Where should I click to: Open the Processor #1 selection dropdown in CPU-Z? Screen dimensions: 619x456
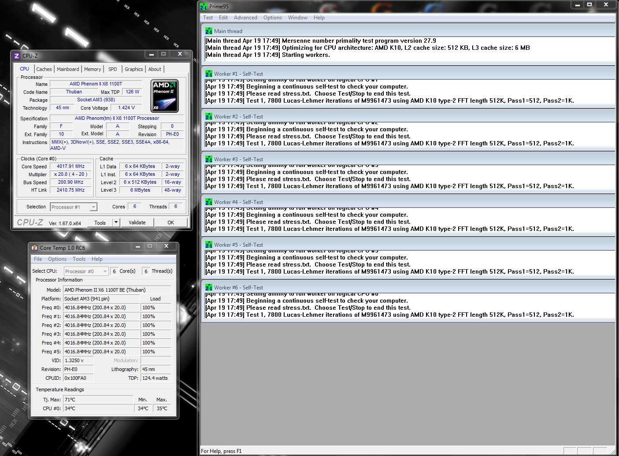click(74, 207)
